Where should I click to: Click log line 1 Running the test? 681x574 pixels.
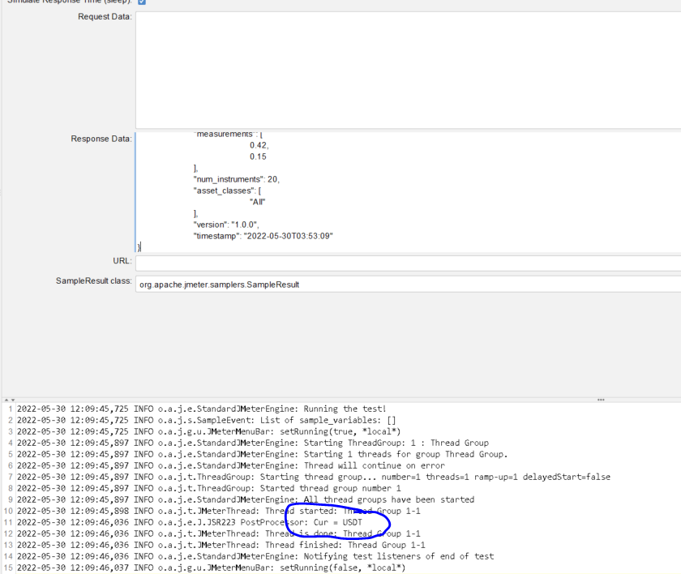tap(201, 409)
